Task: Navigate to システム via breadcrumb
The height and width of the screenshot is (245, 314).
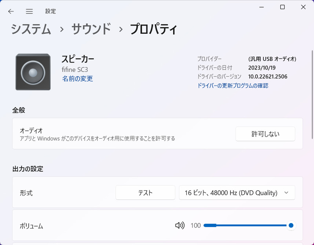Action: (31, 29)
